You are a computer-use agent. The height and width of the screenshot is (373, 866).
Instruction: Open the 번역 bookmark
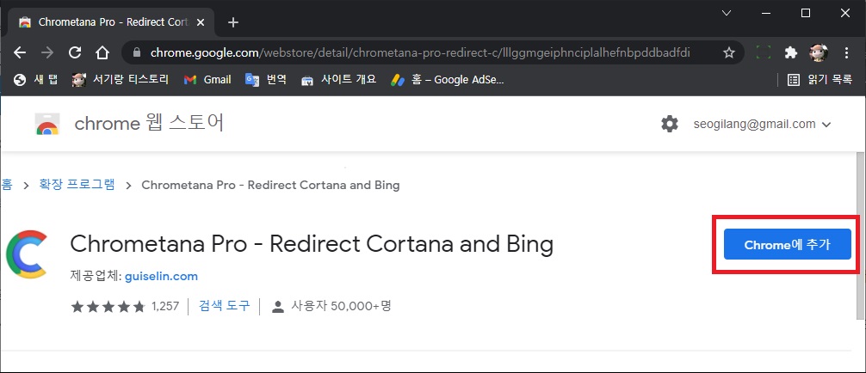point(266,80)
